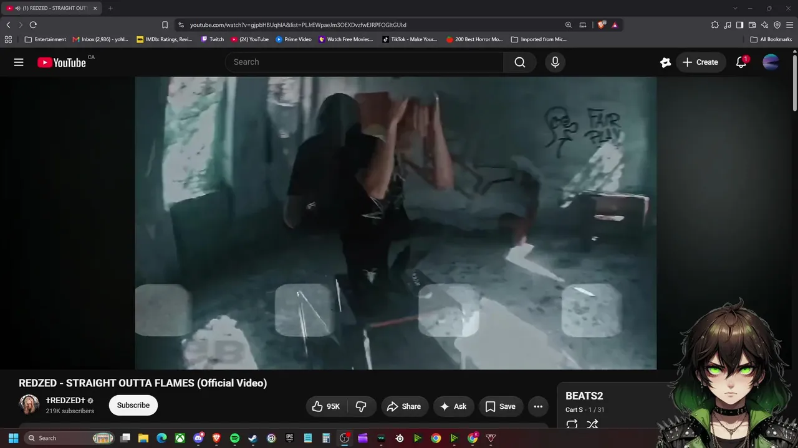Open Steam from the taskbar
The width and height of the screenshot is (798, 448).
coord(252,438)
